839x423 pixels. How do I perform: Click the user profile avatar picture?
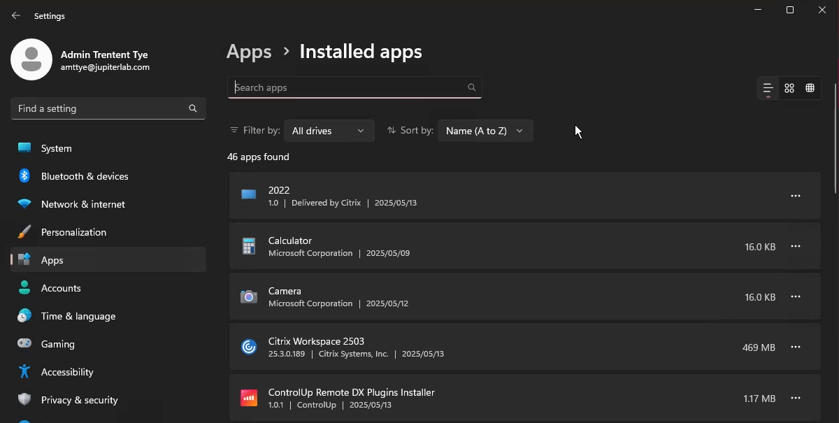pyautogui.click(x=31, y=59)
